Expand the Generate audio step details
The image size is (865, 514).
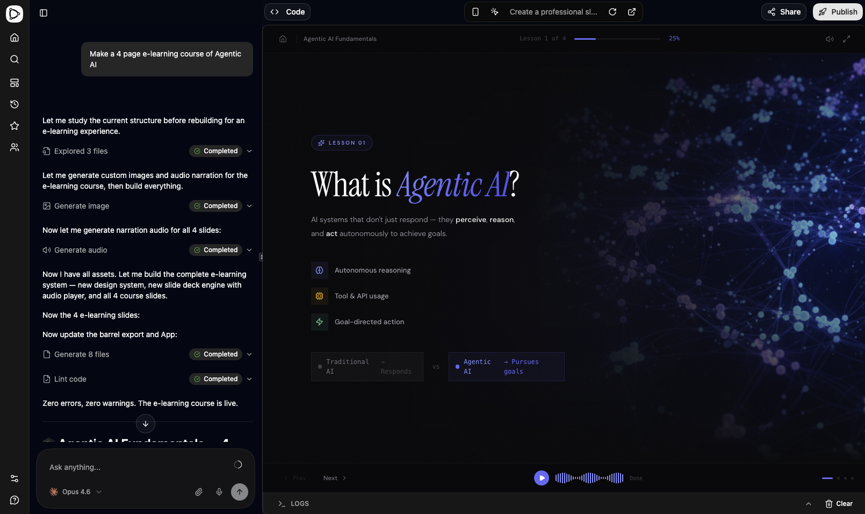(249, 250)
